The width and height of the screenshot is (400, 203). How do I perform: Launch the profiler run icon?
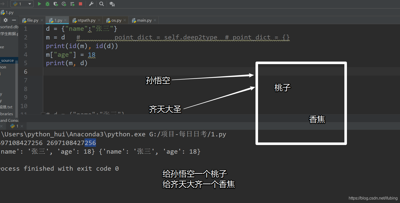64,4
